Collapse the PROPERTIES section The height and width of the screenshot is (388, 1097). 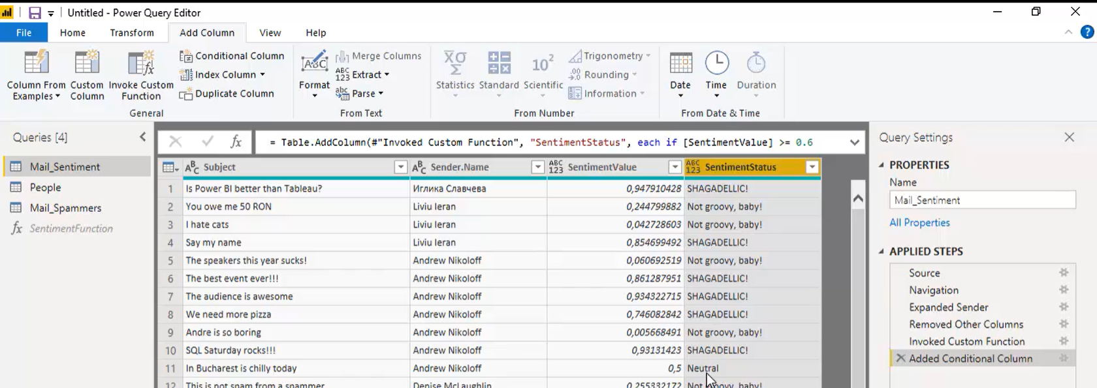(881, 165)
